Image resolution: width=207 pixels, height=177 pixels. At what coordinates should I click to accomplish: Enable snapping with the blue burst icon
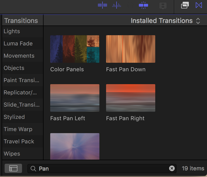143,5
